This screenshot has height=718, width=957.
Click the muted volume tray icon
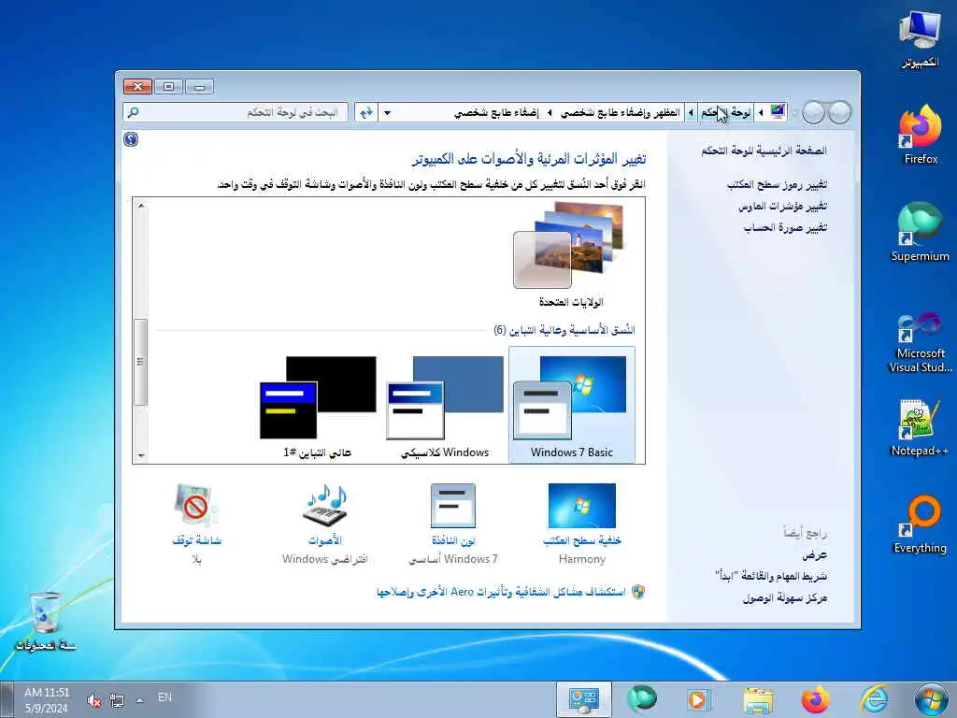(94, 700)
